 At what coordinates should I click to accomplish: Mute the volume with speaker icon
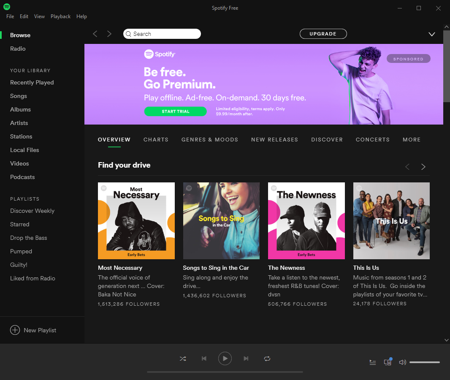click(402, 362)
